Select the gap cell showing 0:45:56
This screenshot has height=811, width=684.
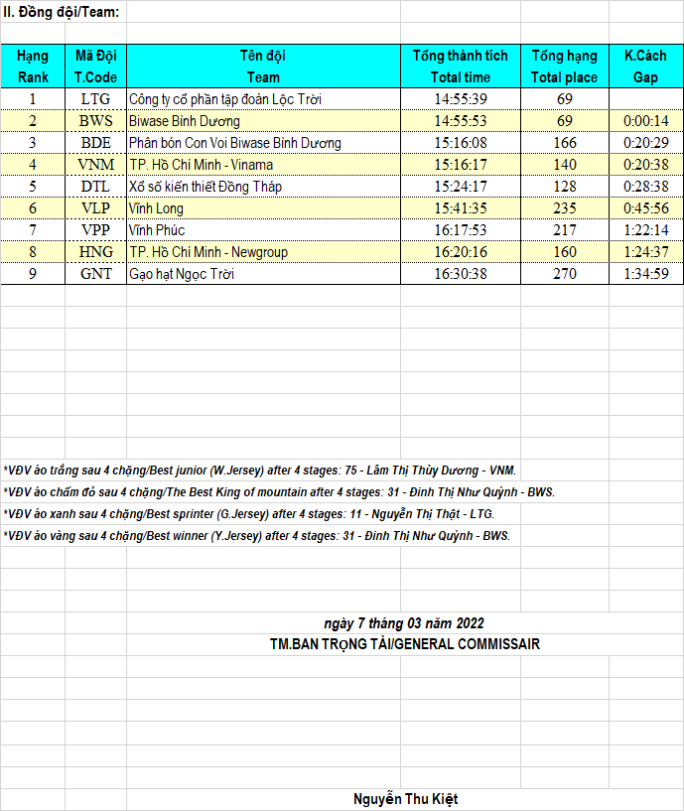(645, 208)
